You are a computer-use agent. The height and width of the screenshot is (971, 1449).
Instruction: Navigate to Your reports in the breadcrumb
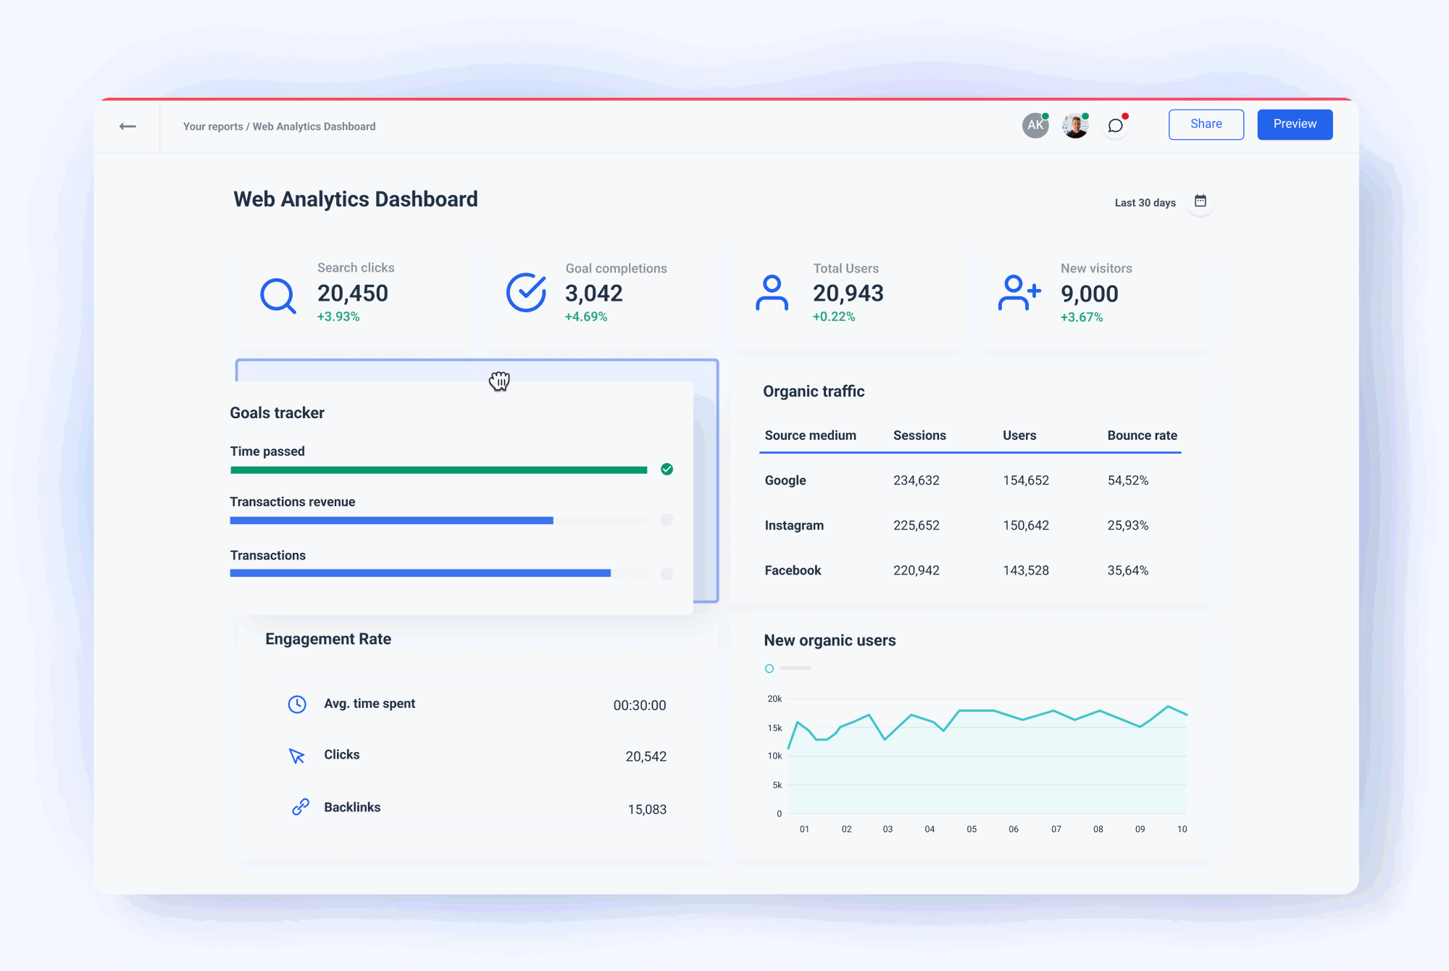(x=212, y=126)
